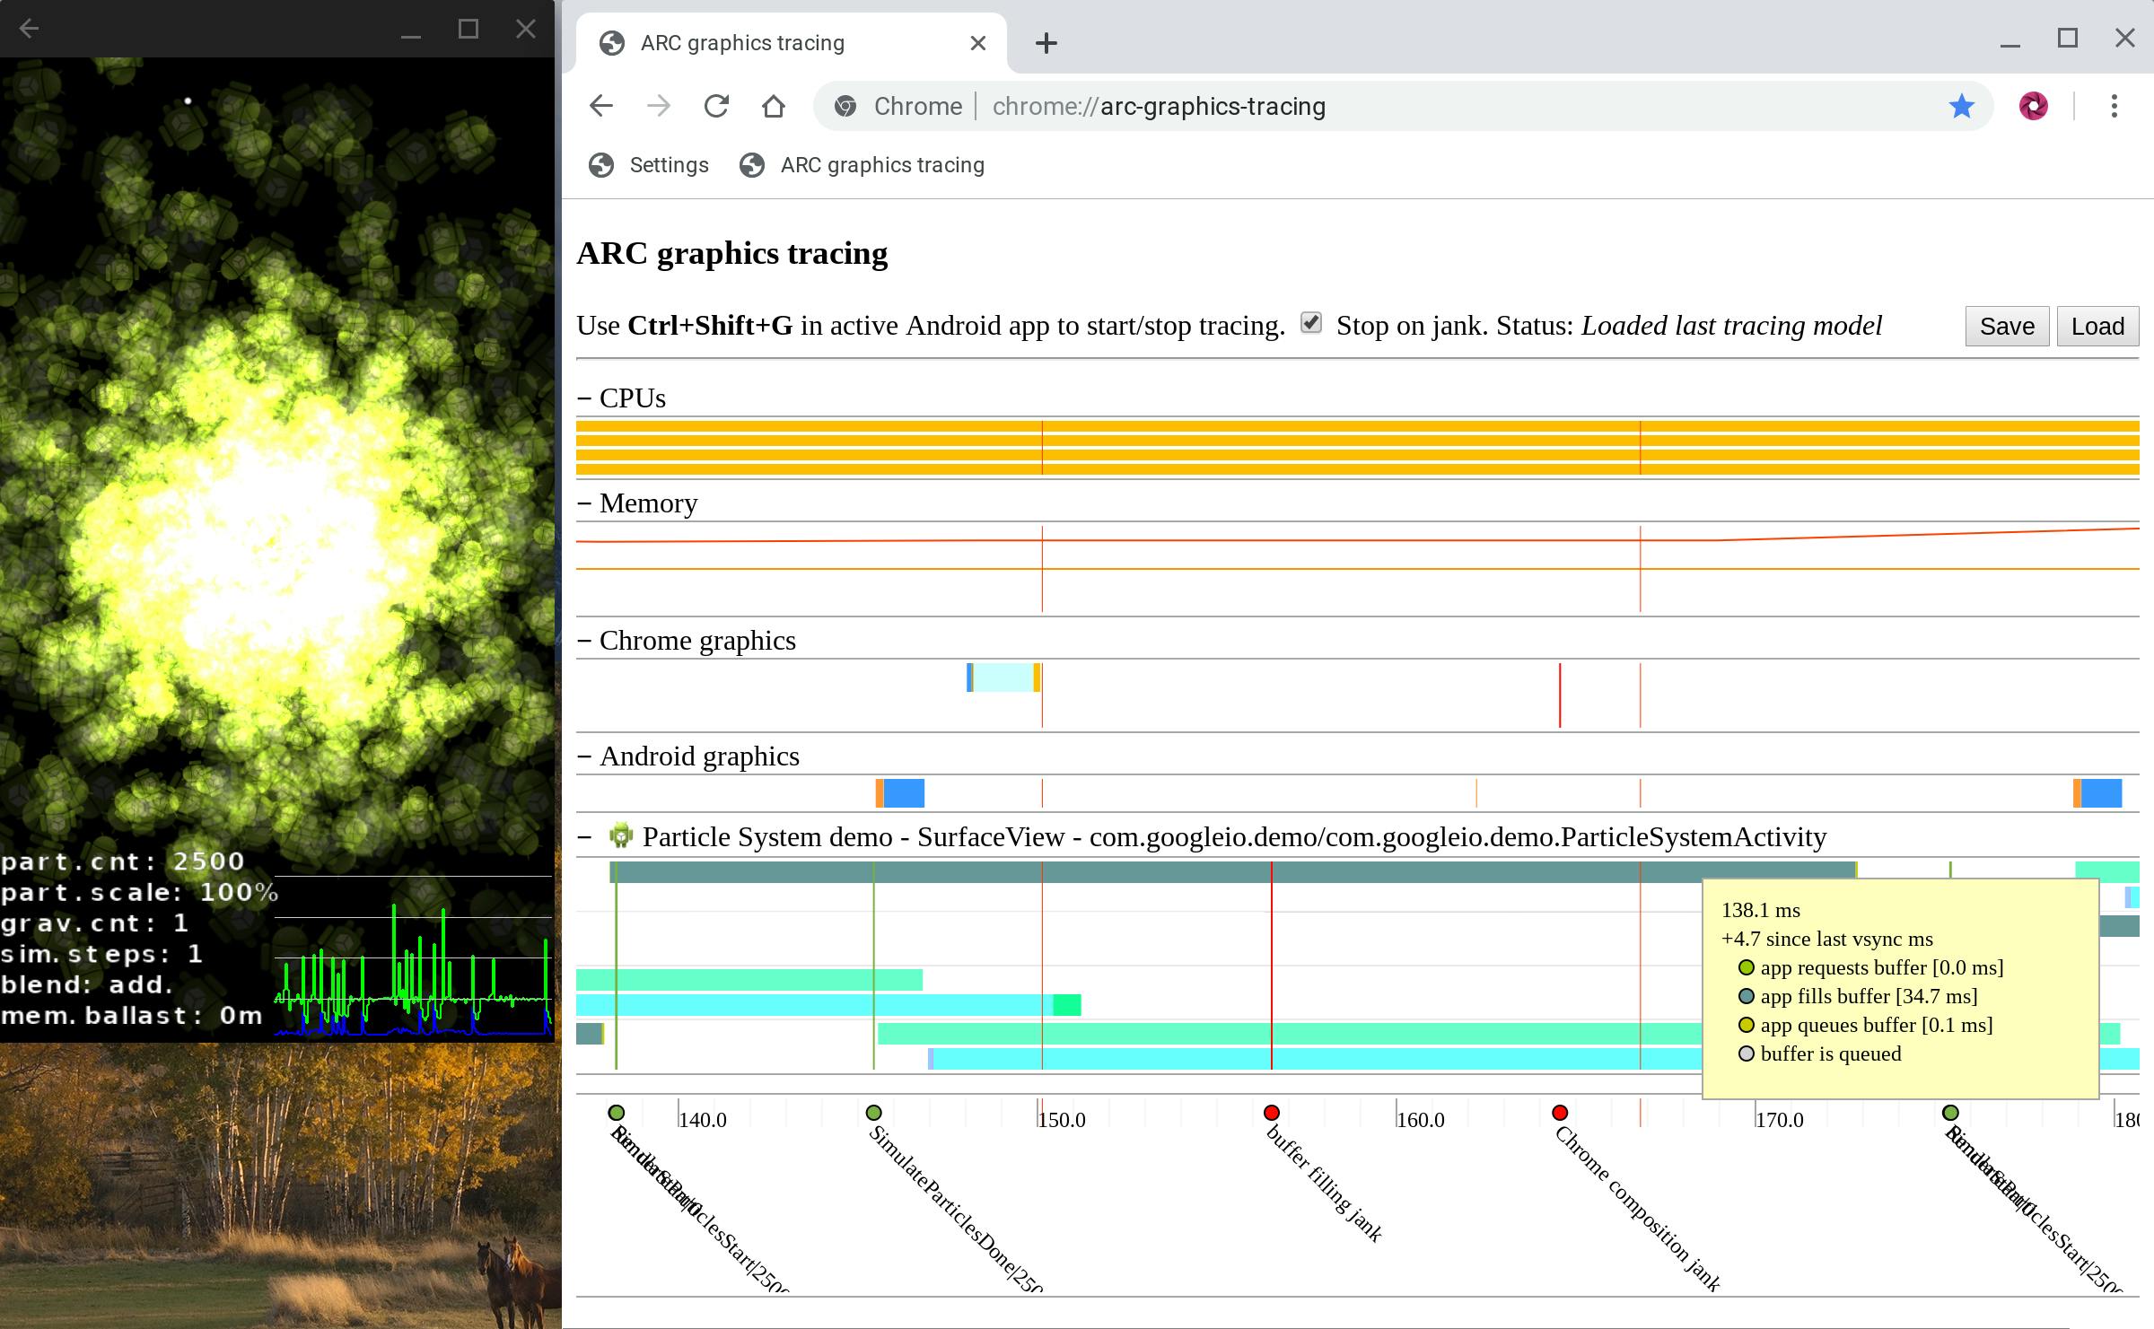
Task: Collapse the Android graphics section
Action: click(585, 756)
